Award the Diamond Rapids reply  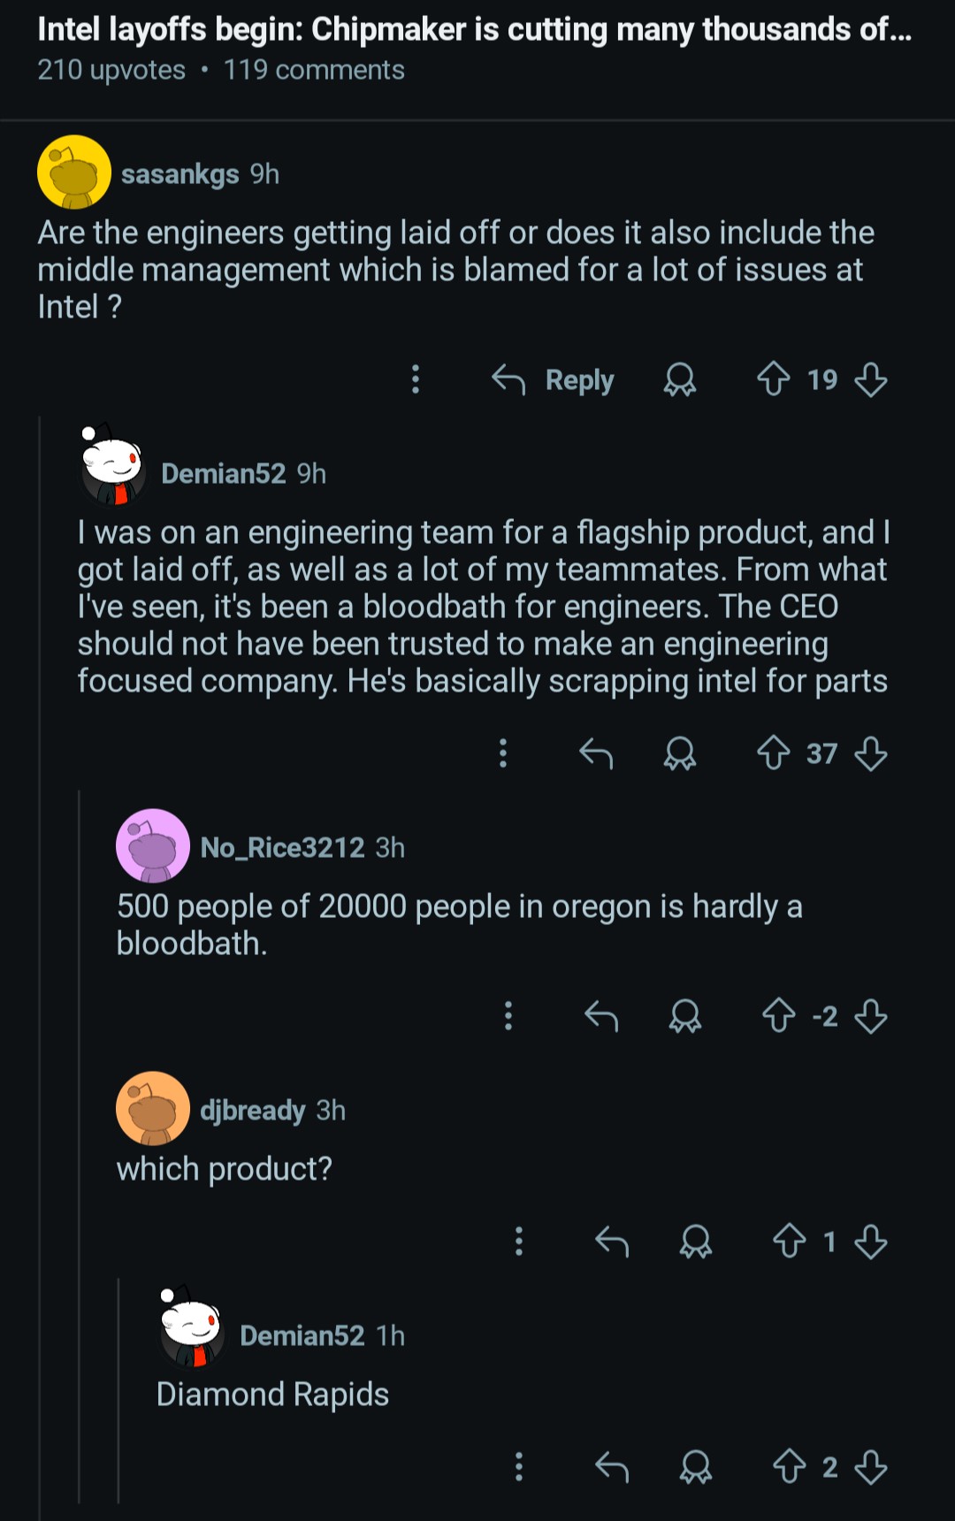(x=696, y=1467)
